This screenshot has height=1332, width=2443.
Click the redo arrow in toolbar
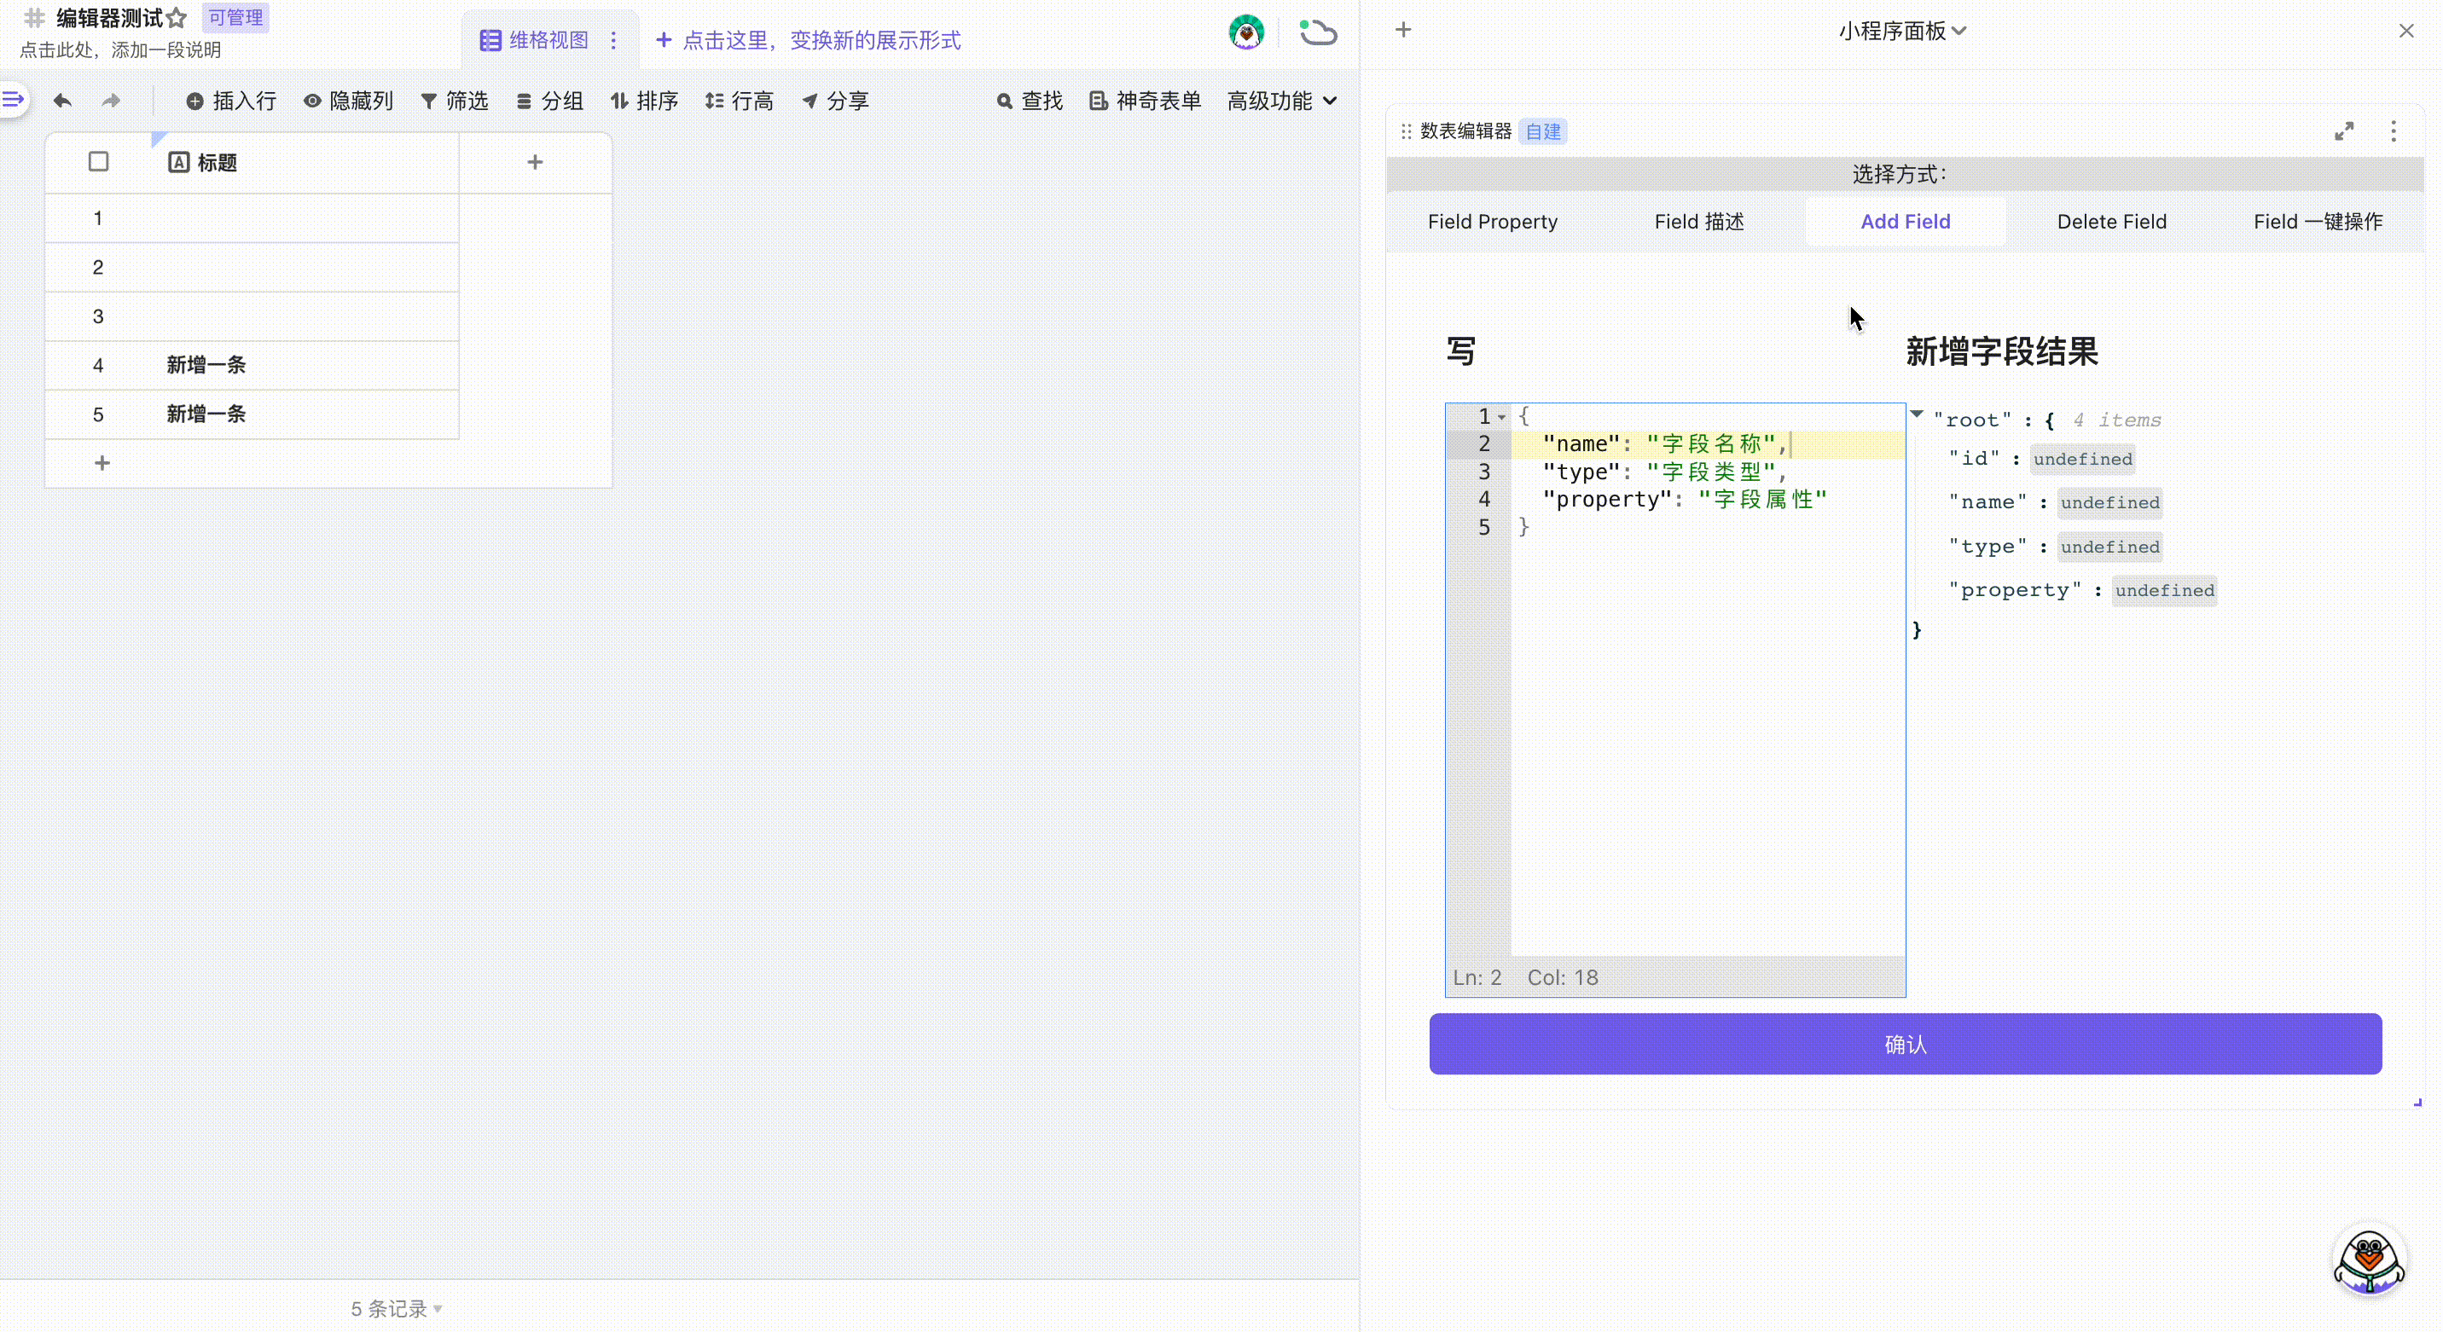click(111, 101)
